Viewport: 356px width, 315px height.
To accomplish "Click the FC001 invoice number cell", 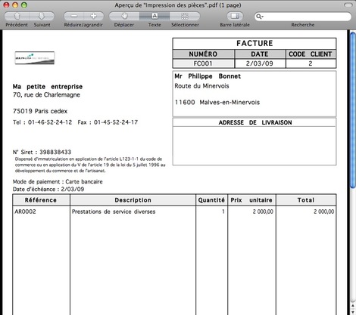I will pos(203,63).
